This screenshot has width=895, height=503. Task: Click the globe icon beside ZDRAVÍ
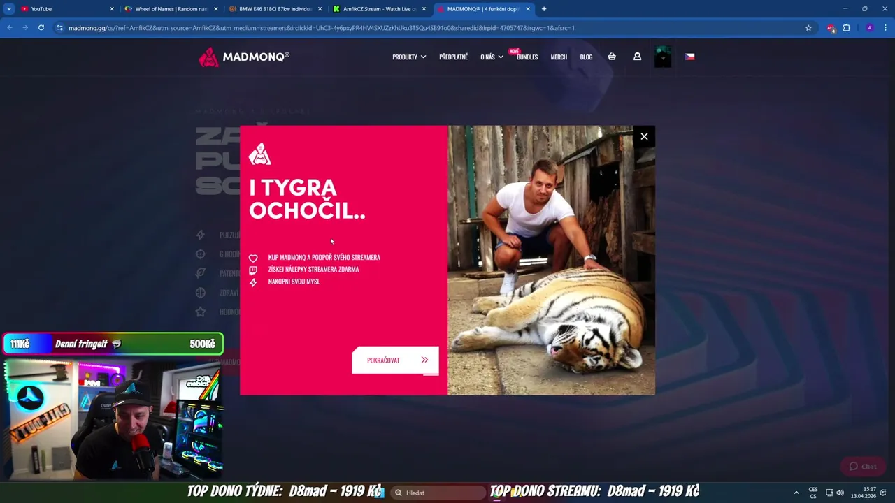(x=201, y=293)
